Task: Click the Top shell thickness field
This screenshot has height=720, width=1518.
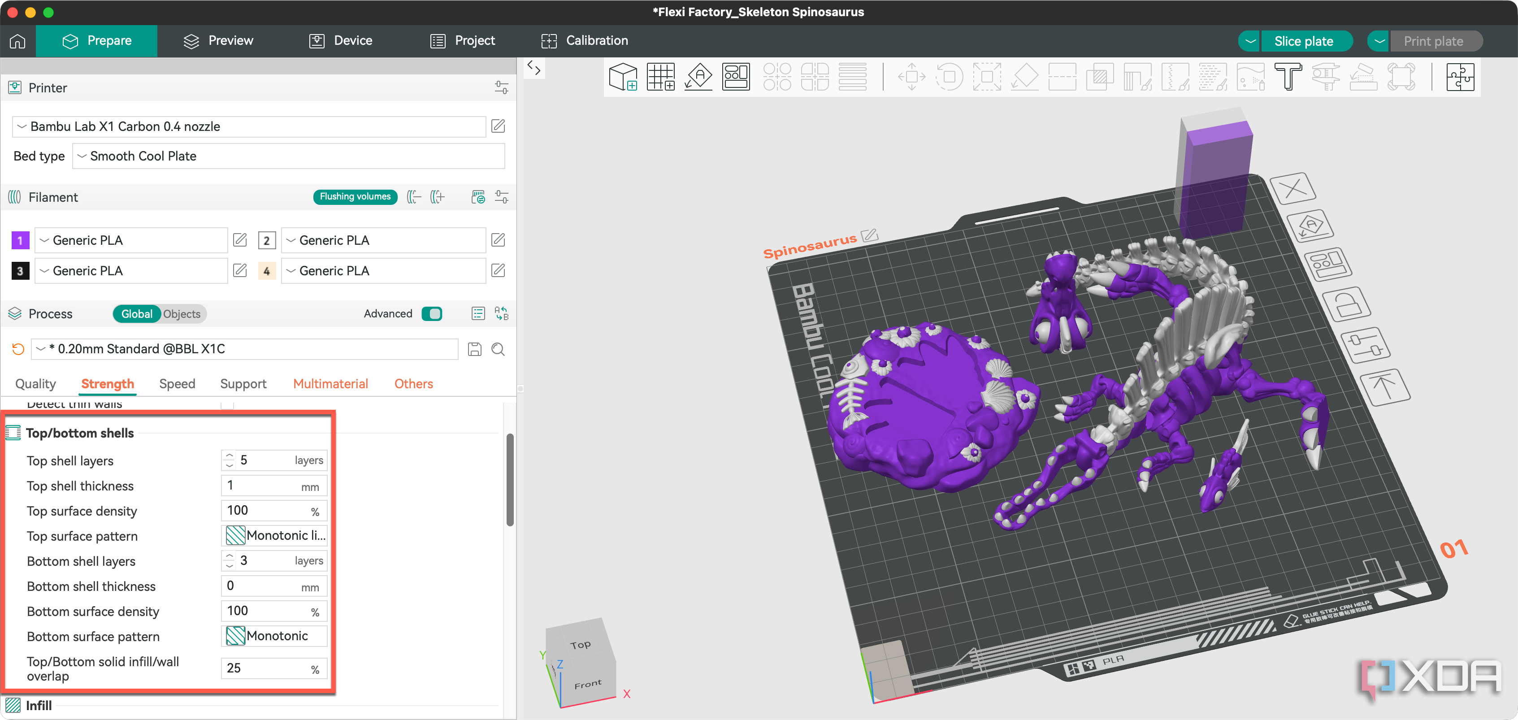Action: tap(275, 486)
